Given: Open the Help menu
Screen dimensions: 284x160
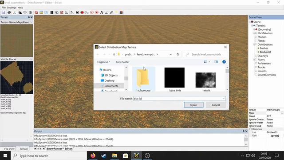Looking at the screenshot, I should coord(20,8).
